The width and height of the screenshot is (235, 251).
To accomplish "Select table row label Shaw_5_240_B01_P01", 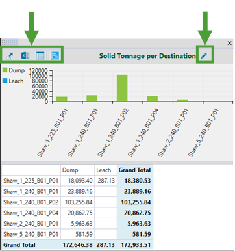I will pos(31,234).
